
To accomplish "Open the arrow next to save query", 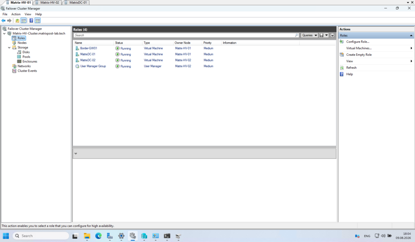I will pyautogui.click(x=327, y=35).
